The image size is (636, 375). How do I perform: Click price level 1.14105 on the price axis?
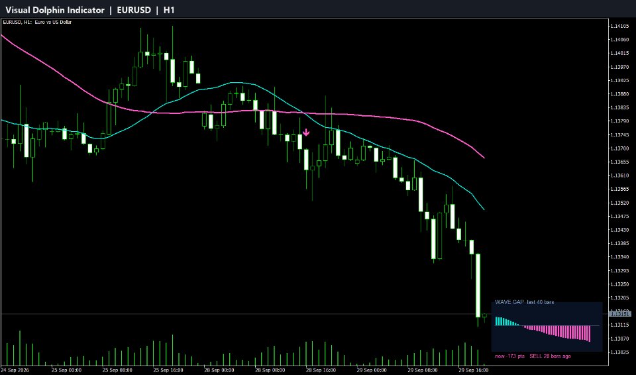point(619,26)
